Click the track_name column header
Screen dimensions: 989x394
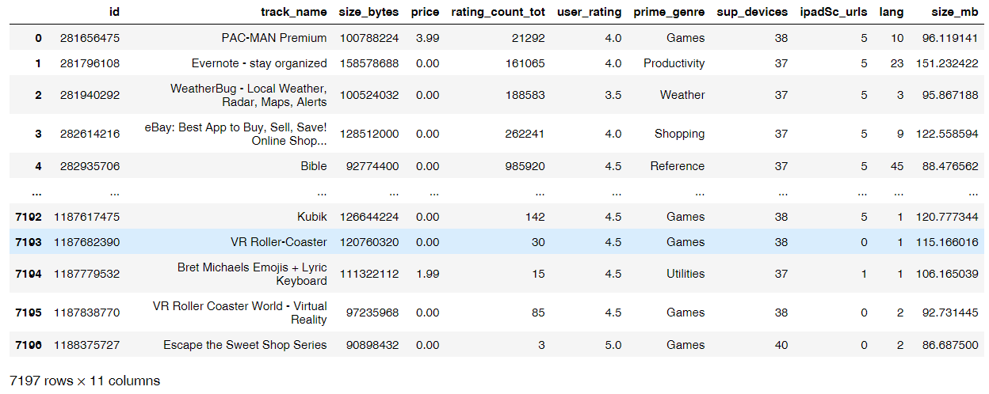(293, 12)
